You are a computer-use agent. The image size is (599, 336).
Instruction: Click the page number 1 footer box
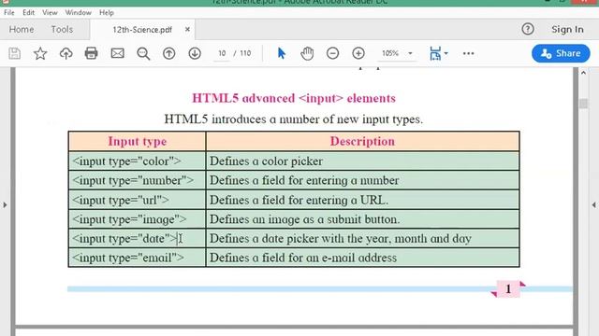pyautogui.click(x=508, y=288)
